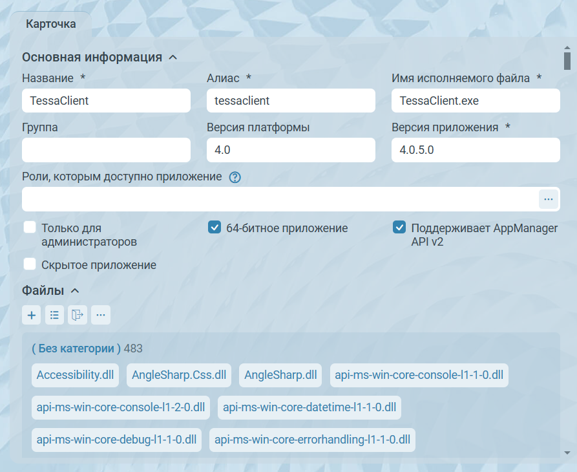Open the AngleSharp.Css.dll file link
The height and width of the screenshot is (472, 577).
click(179, 375)
